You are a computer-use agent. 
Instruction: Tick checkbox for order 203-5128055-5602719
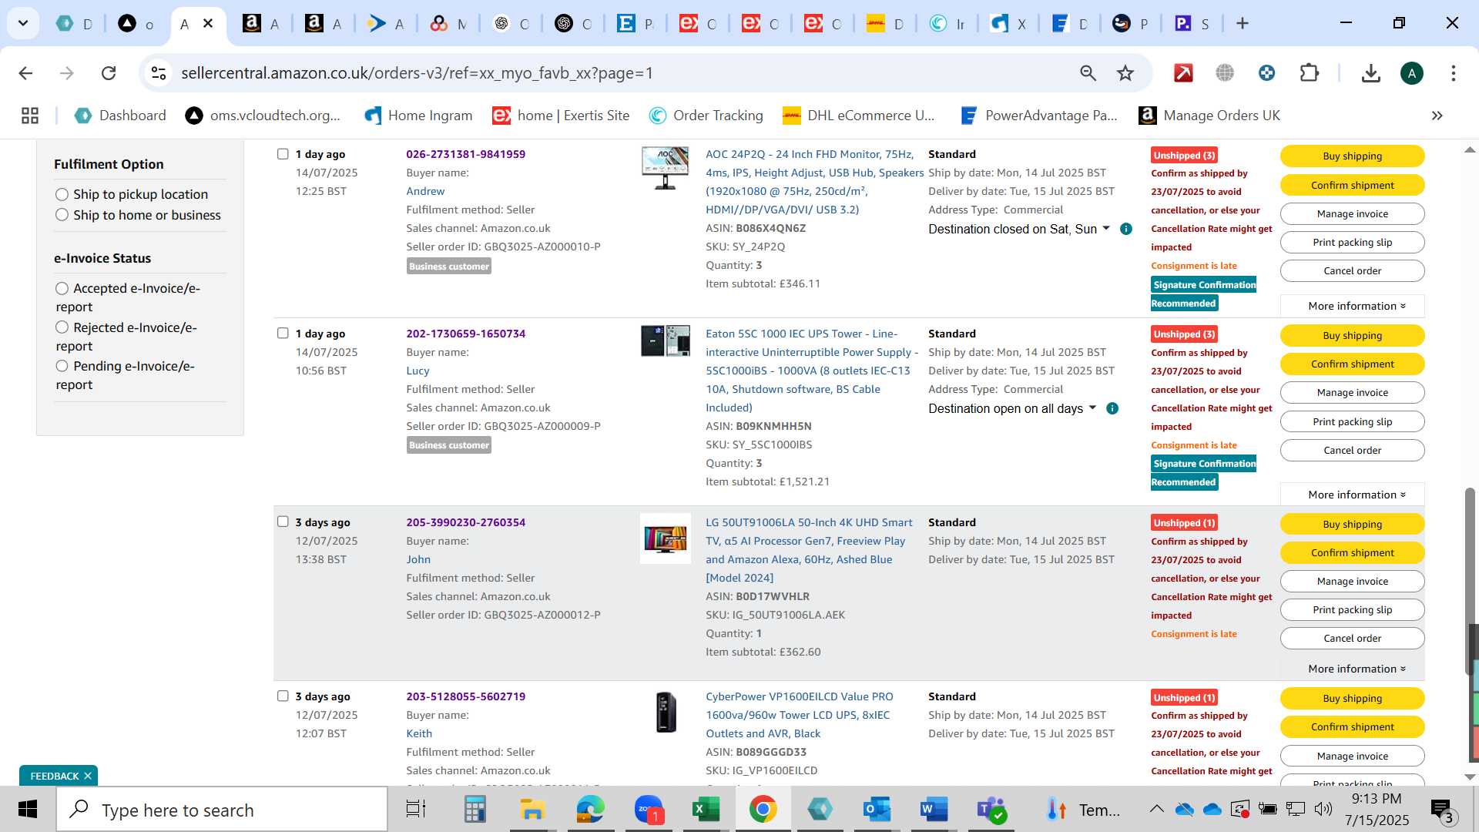283,696
